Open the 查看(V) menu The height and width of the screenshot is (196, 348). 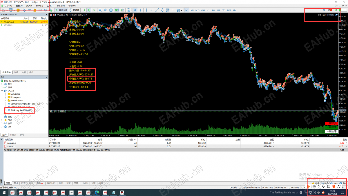(x=19, y=6)
